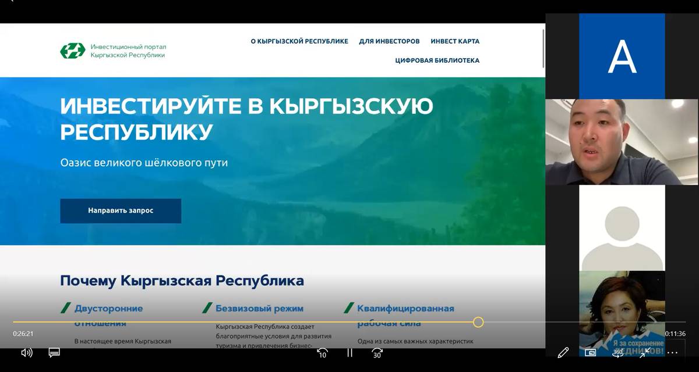Screen dimensions: 699x372
Task: Open the three-dots more options menu
Action: (672, 353)
